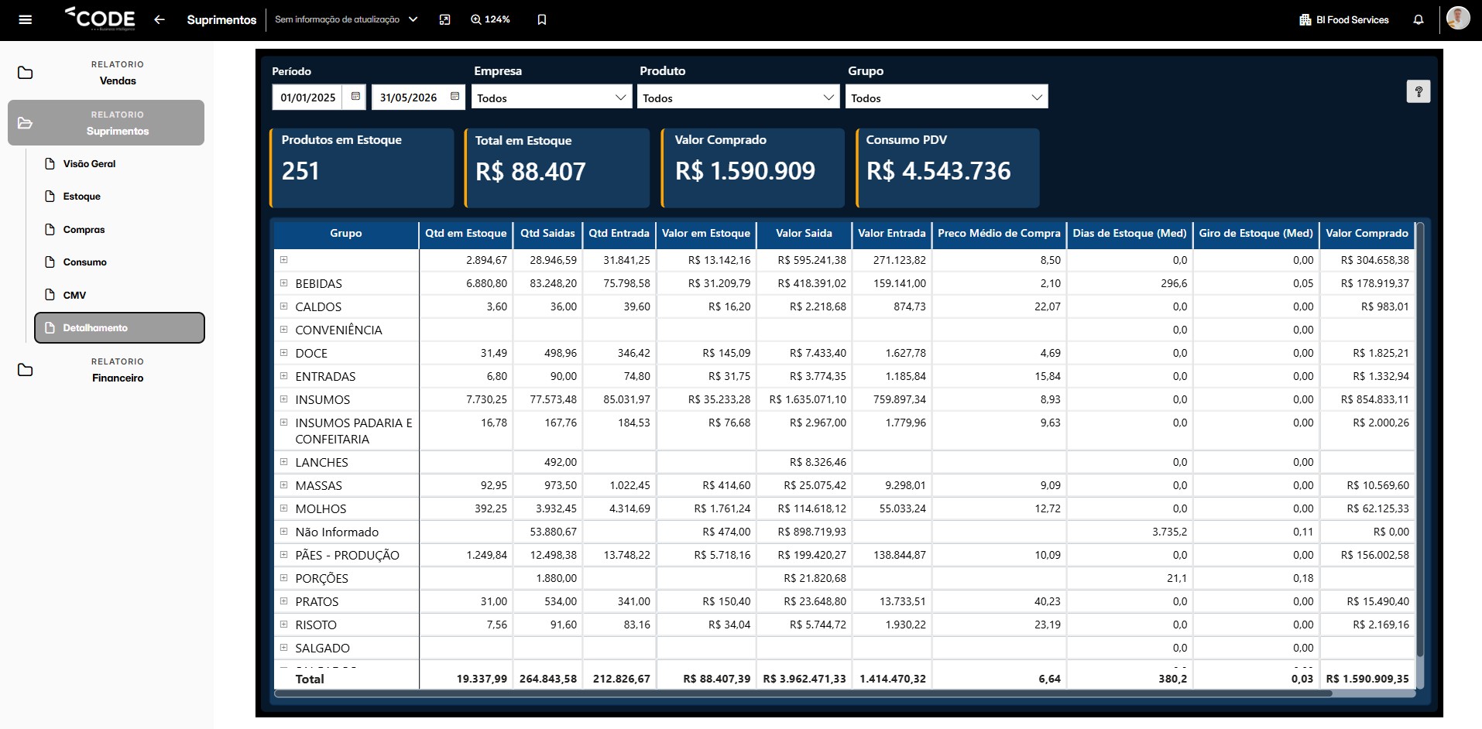Click the Consumo PDV card
1482x729 pixels.
[947, 168]
